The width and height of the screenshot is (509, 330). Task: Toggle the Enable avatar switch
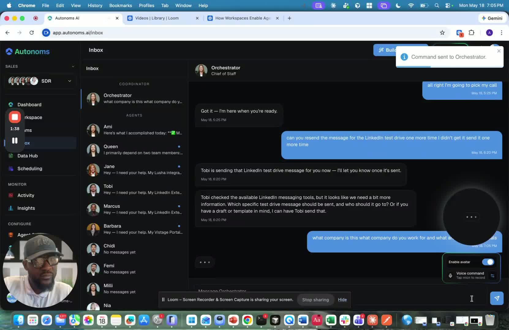[x=488, y=262]
